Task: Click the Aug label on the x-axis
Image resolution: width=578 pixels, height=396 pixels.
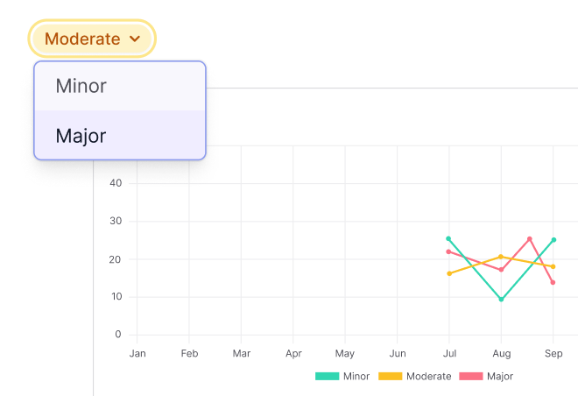Action: pyautogui.click(x=501, y=354)
